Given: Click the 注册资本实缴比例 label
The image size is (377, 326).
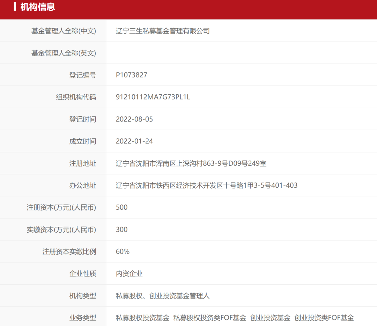Looking at the screenshot, I should coord(69,251).
